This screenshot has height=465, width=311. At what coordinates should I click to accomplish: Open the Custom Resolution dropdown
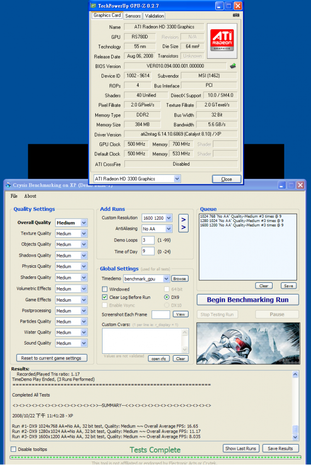(169, 218)
